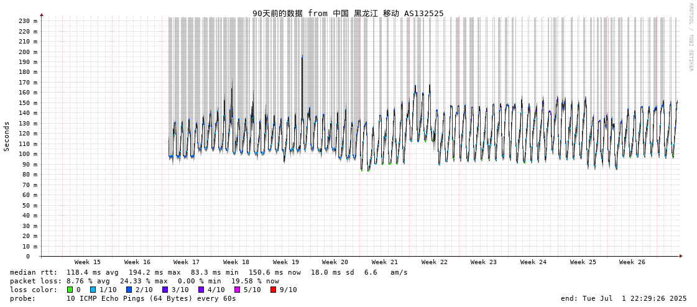Click the "200 m" y-axis tick label
This screenshot has width=697, height=307.
[28, 52]
